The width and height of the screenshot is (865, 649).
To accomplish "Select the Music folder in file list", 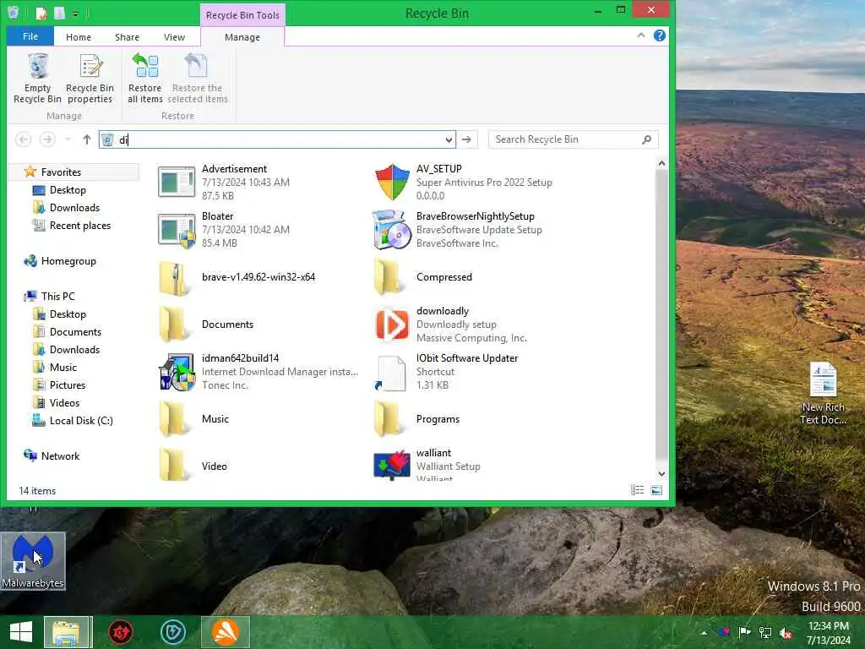I will 173,419.
